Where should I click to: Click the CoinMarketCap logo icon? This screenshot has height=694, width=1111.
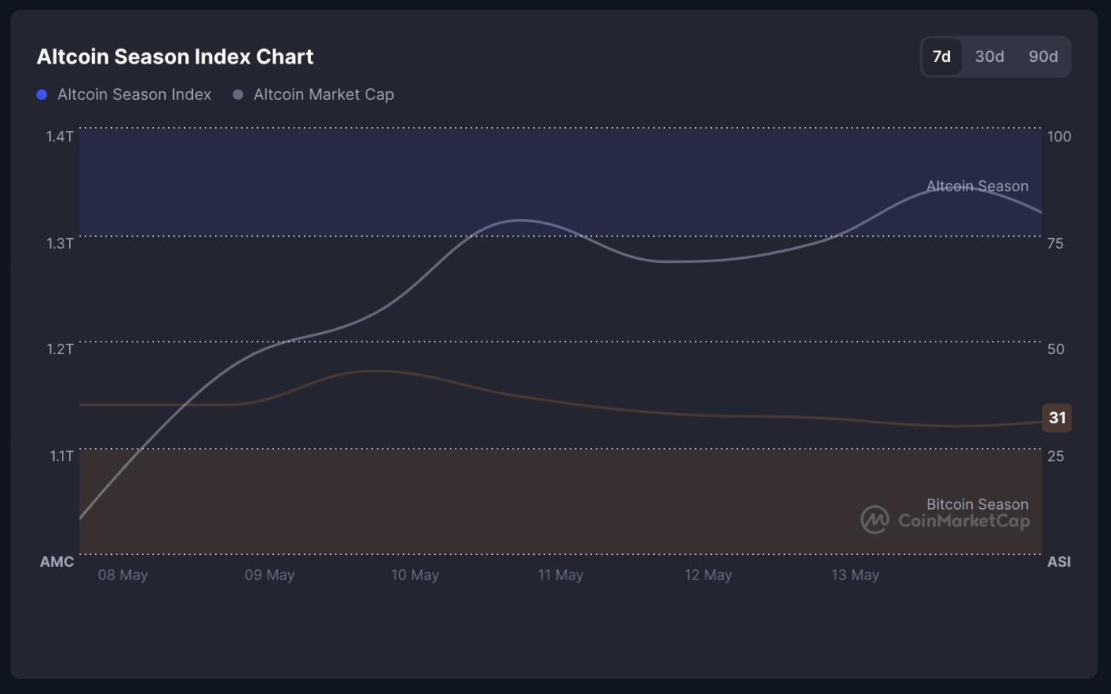coord(875,520)
